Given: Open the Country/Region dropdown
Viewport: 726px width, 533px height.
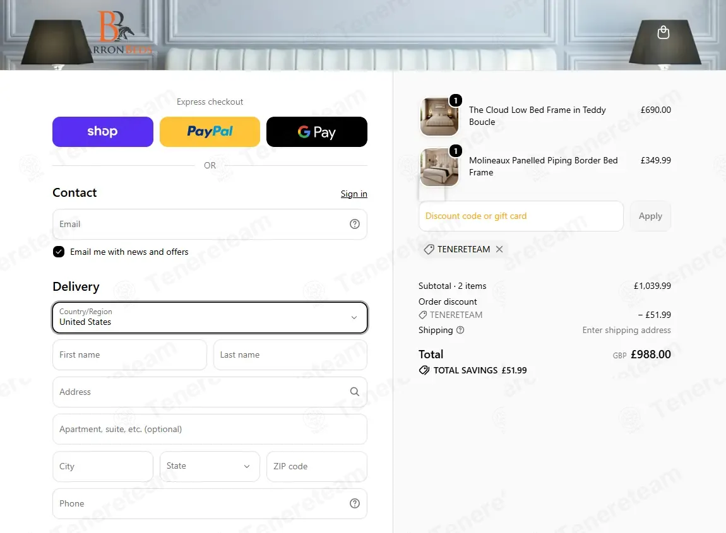Looking at the screenshot, I should [210, 317].
